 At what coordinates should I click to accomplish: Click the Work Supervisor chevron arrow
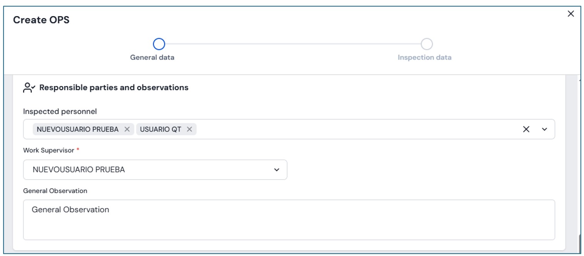pyautogui.click(x=276, y=170)
